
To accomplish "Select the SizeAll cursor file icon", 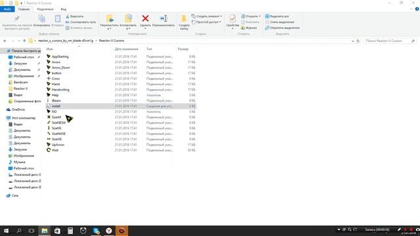I will [49, 117].
